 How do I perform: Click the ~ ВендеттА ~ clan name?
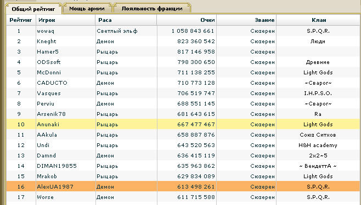(318, 166)
